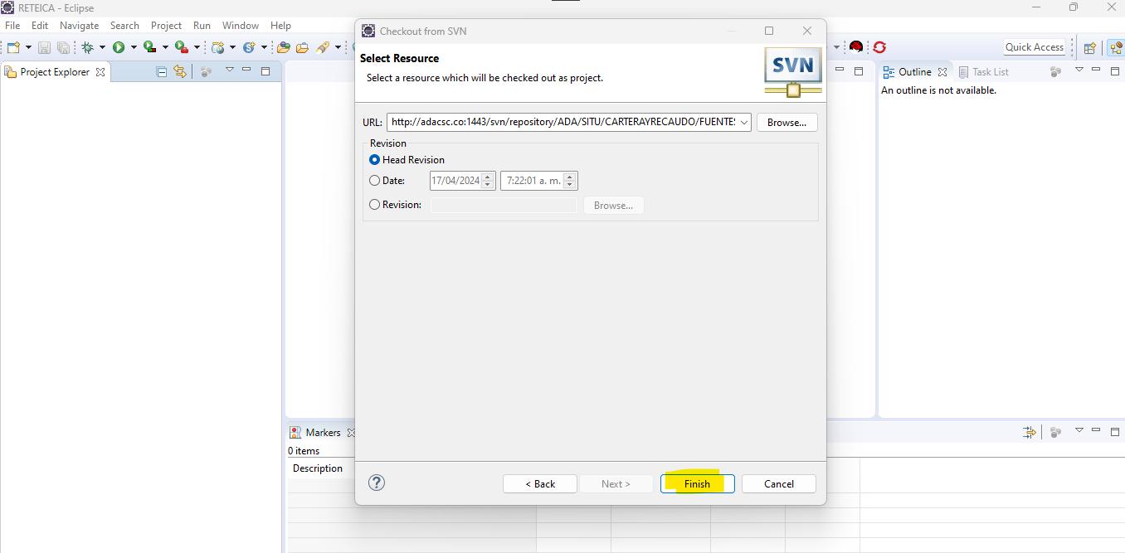Screen dimensions: 1125x553
Task: Click the Red Hat icon in toolbar
Action: pyautogui.click(x=855, y=48)
